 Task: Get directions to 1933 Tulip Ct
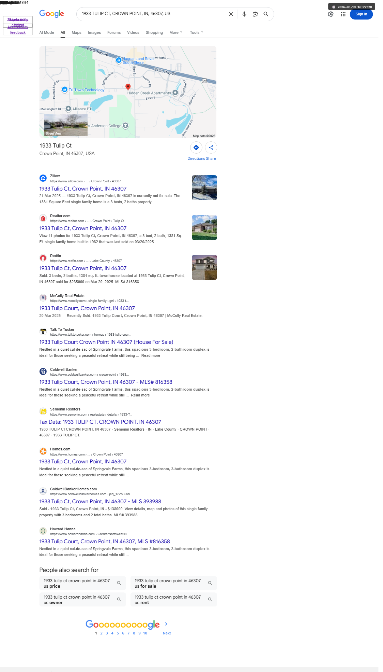[196, 148]
